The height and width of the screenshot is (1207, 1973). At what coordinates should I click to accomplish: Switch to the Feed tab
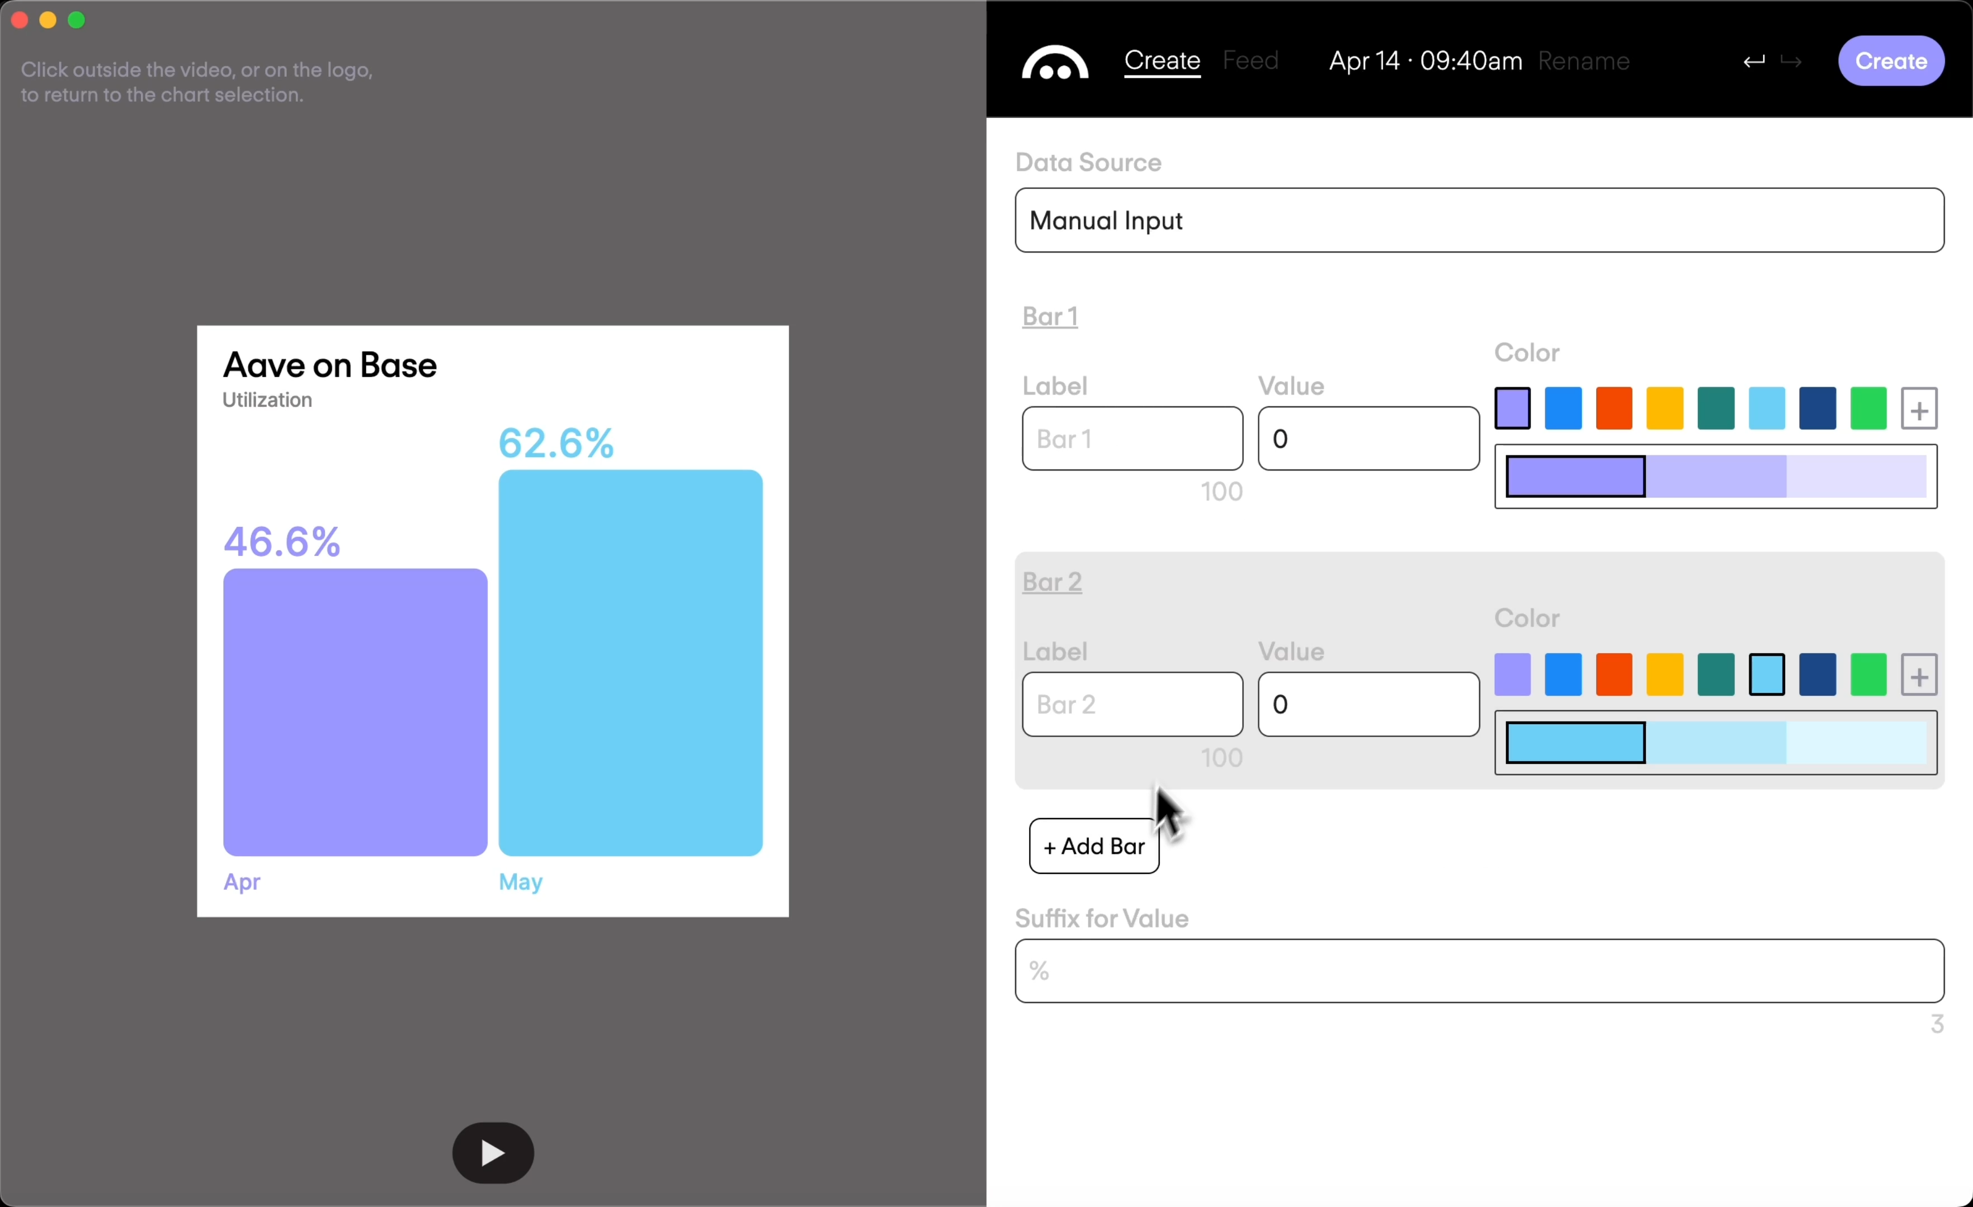(x=1249, y=61)
